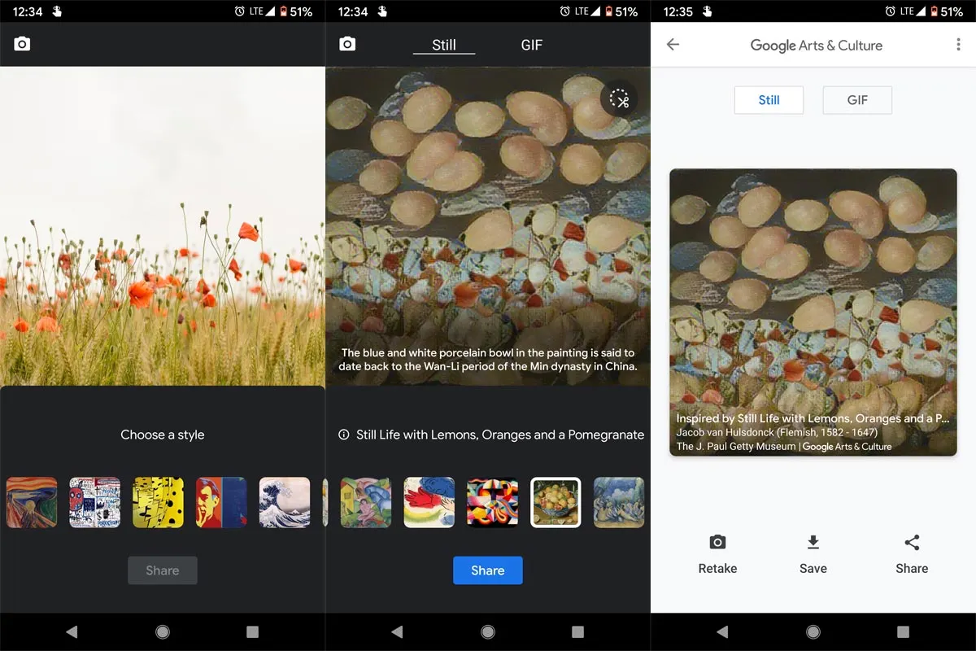Go back using the Google Arts & Culture arrow
This screenshot has height=651, width=976.
pyautogui.click(x=673, y=45)
